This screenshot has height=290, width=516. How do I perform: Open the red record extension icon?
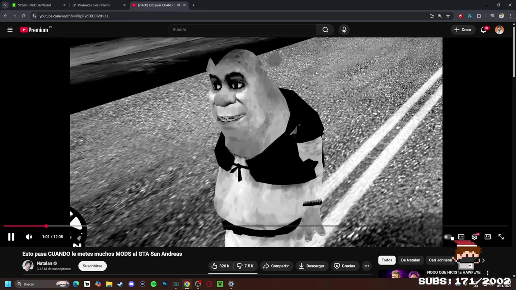coord(461,16)
